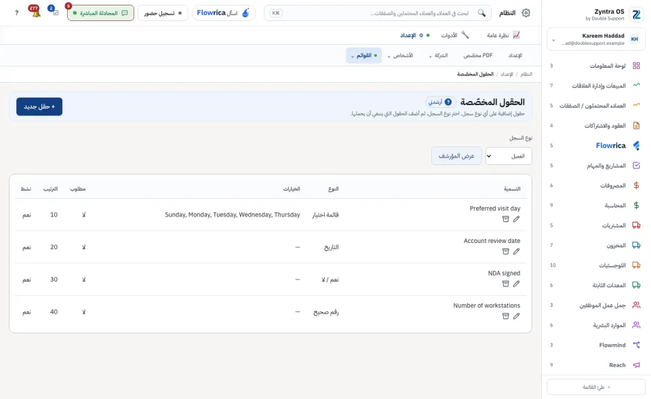Click تسجيل حضور check-in button
Image resolution: width=651 pixels, height=399 pixels.
[163, 13]
